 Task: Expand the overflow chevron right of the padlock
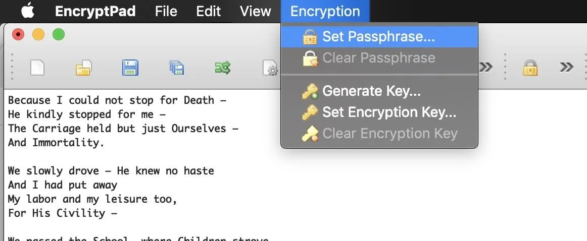tap(566, 67)
